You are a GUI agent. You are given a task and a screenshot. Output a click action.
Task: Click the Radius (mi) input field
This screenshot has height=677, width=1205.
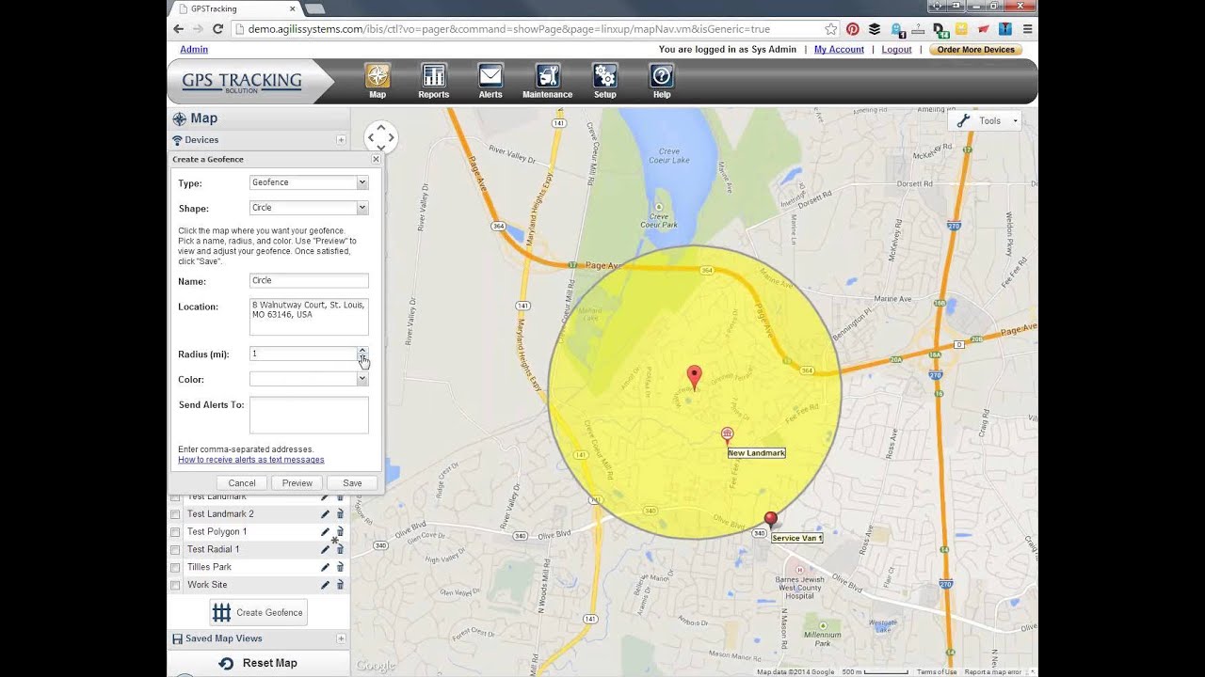(303, 354)
